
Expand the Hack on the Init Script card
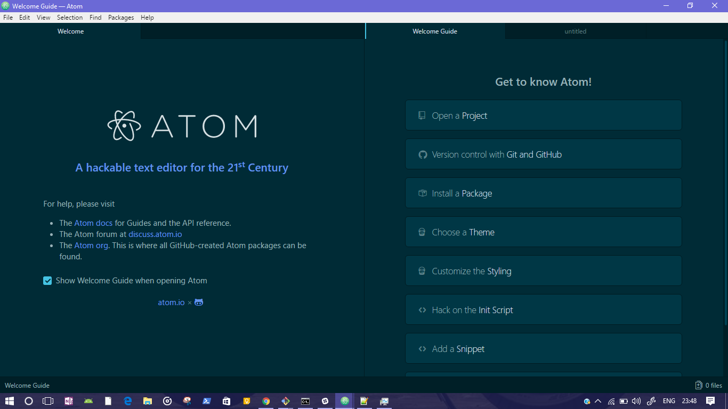tap(544, 310)
